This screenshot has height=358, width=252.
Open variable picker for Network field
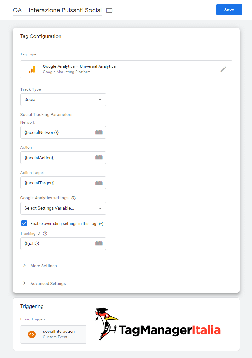[x=99, y=132]
